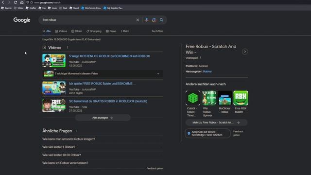Screen dimensions: 311x175
Task: Open Free RBX Master app icon
Action: click(x=241, y=98)
